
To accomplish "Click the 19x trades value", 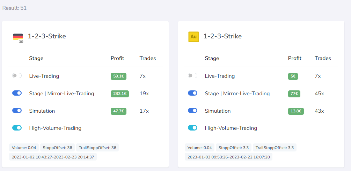I will coord(144,94).
